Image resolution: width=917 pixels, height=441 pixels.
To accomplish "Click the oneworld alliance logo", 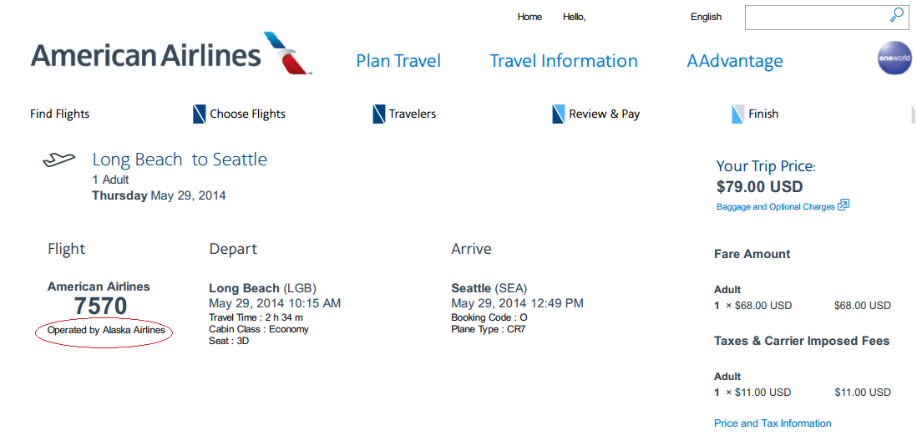I will 894,58.
